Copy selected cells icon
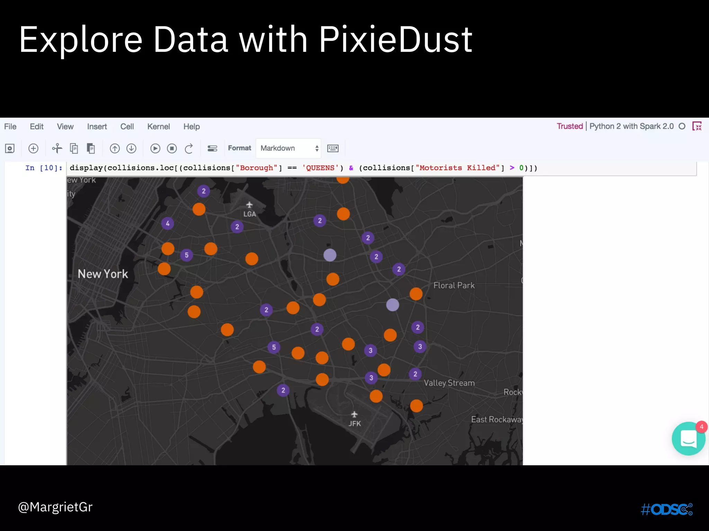The width and height of the screenshot is (709, 531). click(74, 149)
